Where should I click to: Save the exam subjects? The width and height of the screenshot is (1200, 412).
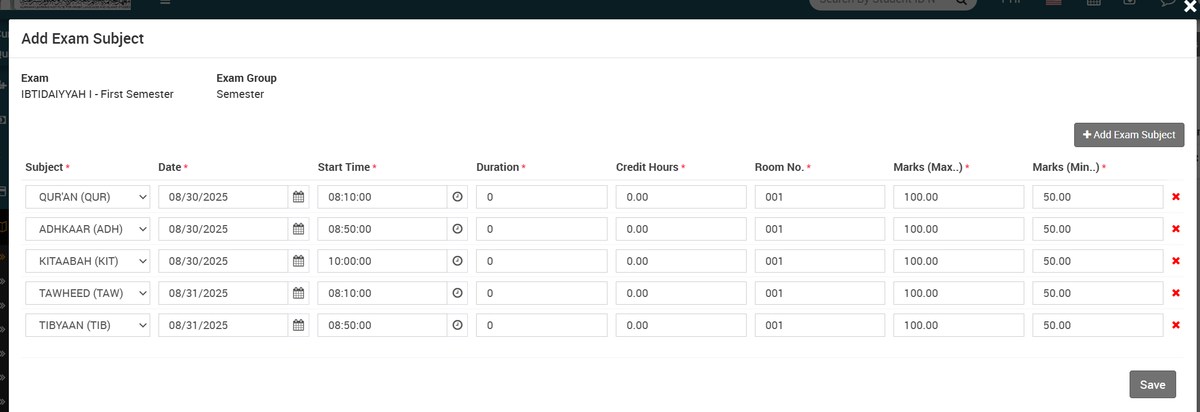(x=1152, y=384)
